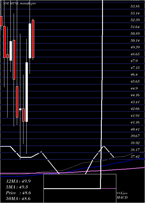Click the 50MA : 48.6 readout

pyautogui.click(x=18, y=199)
